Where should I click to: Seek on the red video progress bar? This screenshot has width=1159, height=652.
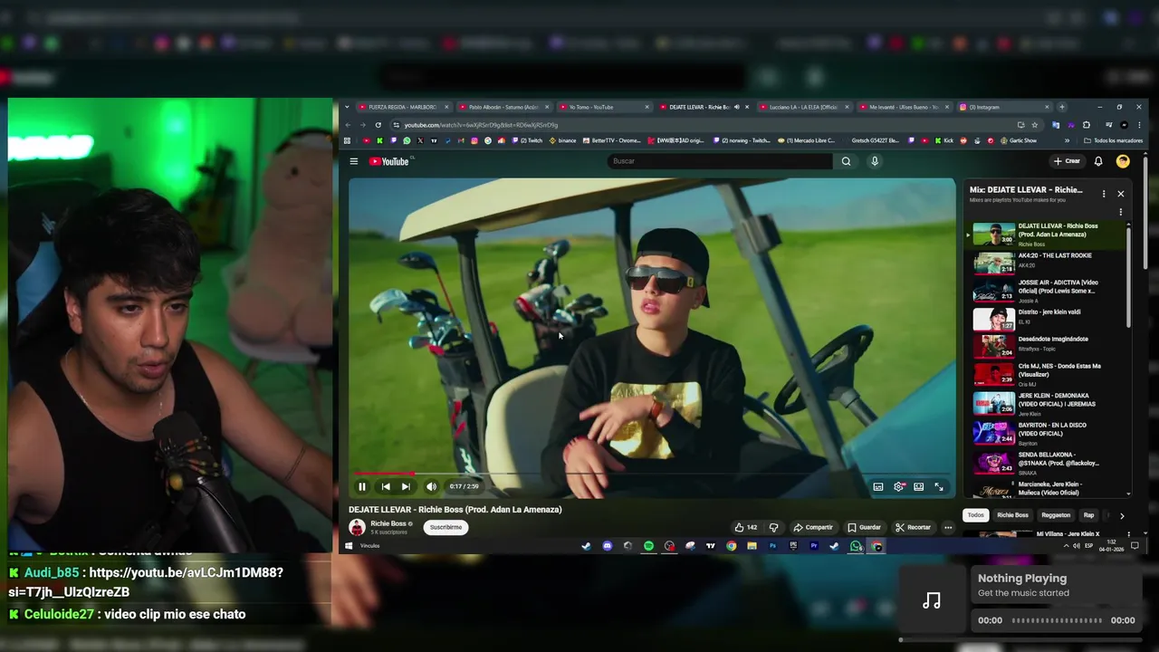(x=652, y=474)
